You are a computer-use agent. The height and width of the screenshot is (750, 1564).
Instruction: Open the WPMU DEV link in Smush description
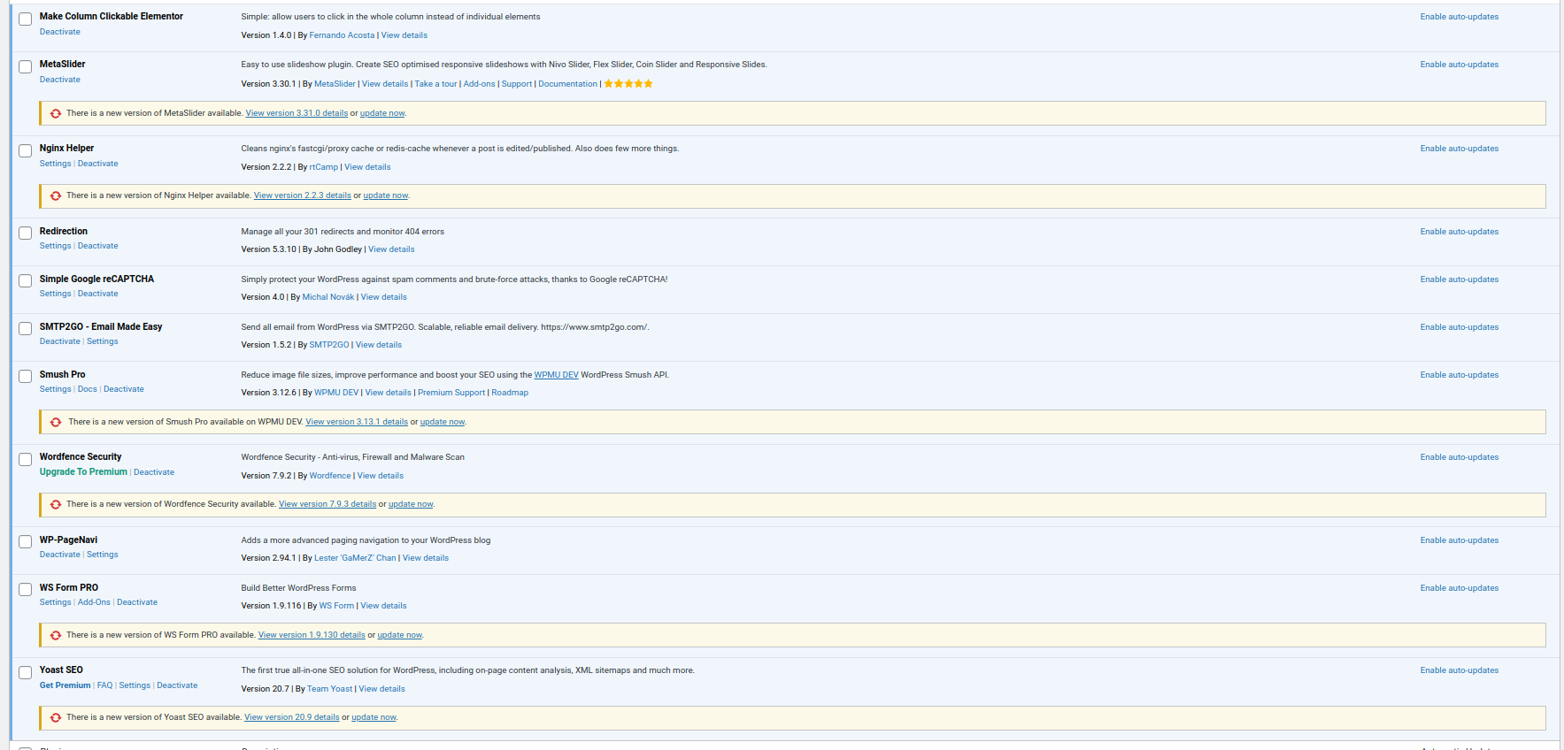[x=556, y=375]
